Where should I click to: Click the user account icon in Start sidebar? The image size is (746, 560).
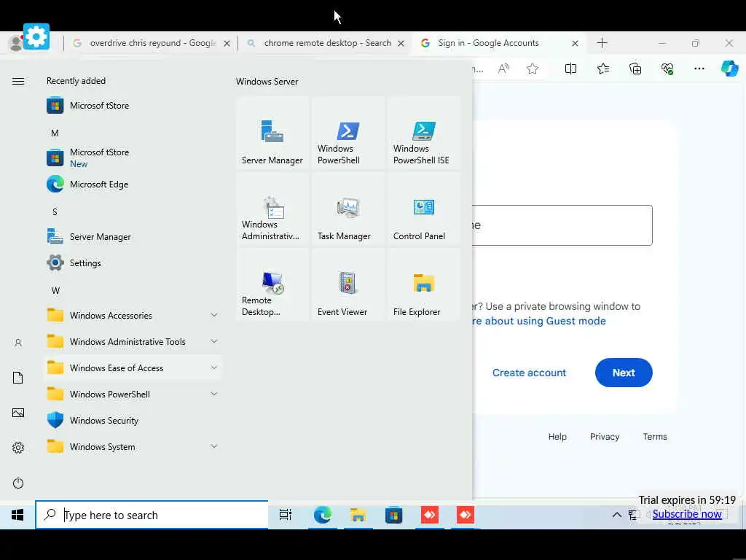point(18,343)
